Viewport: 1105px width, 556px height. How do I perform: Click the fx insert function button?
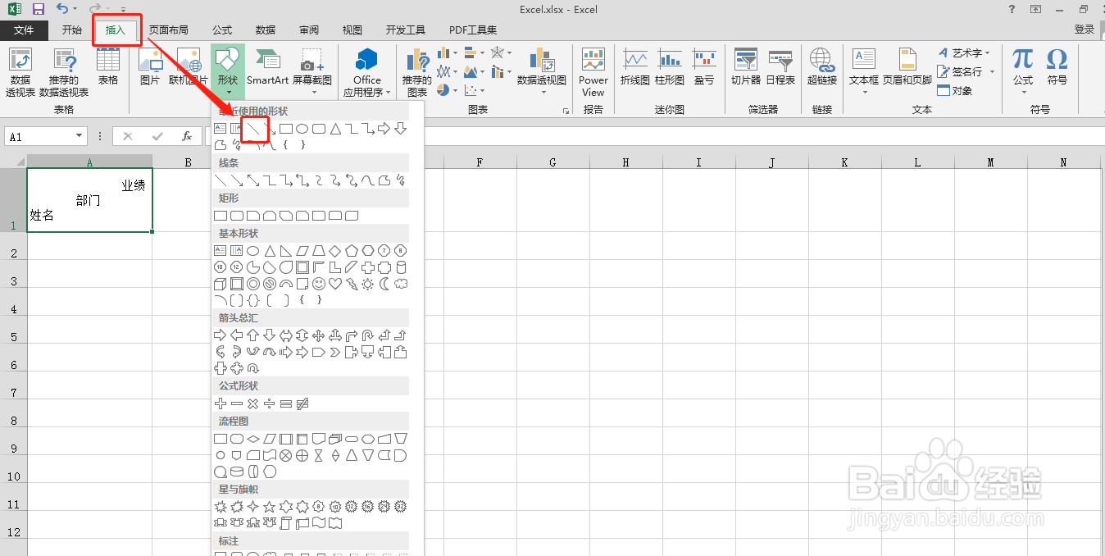pos(187,137)
